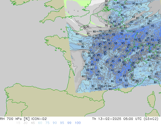The height and width of the screenshot is (125, 161).
Task: Click the legend value 30
Action: [25, 123]
